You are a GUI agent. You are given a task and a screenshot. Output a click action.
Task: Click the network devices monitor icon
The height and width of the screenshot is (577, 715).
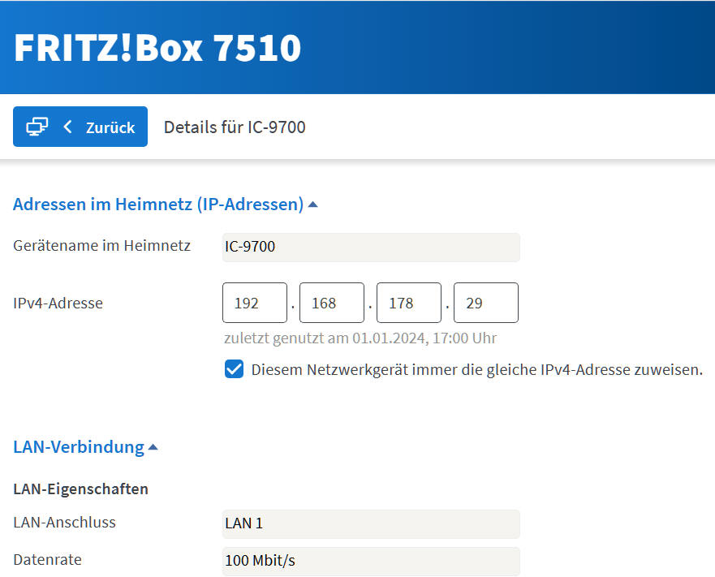coord(37,127)
